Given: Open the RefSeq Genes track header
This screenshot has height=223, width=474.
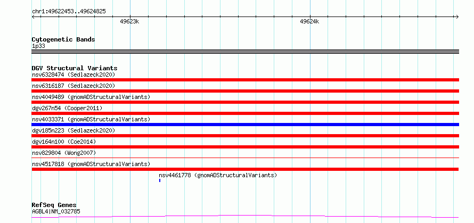Looking at the screenshot, I should (x=54, y=205).
